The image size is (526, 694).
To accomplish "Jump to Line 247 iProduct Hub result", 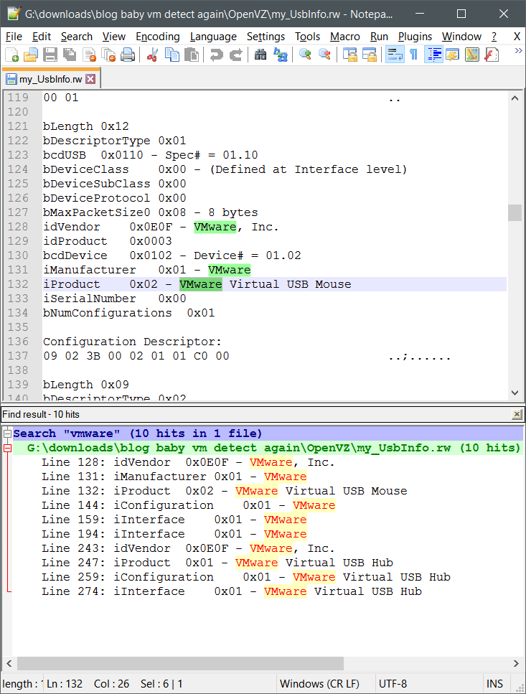I will pyautogui.click(x=217, y=563).
